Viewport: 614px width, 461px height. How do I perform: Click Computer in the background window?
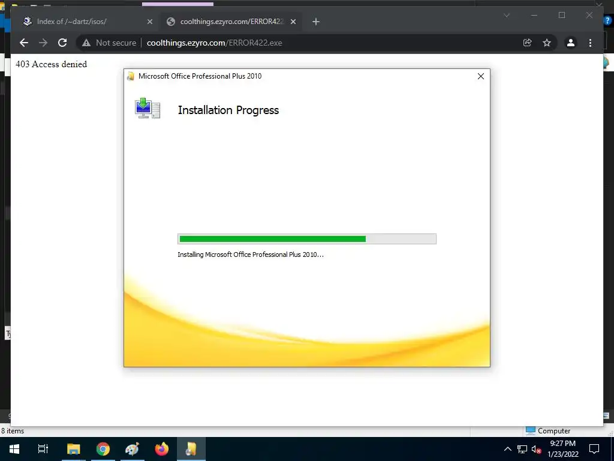click(x=553, y=431)
